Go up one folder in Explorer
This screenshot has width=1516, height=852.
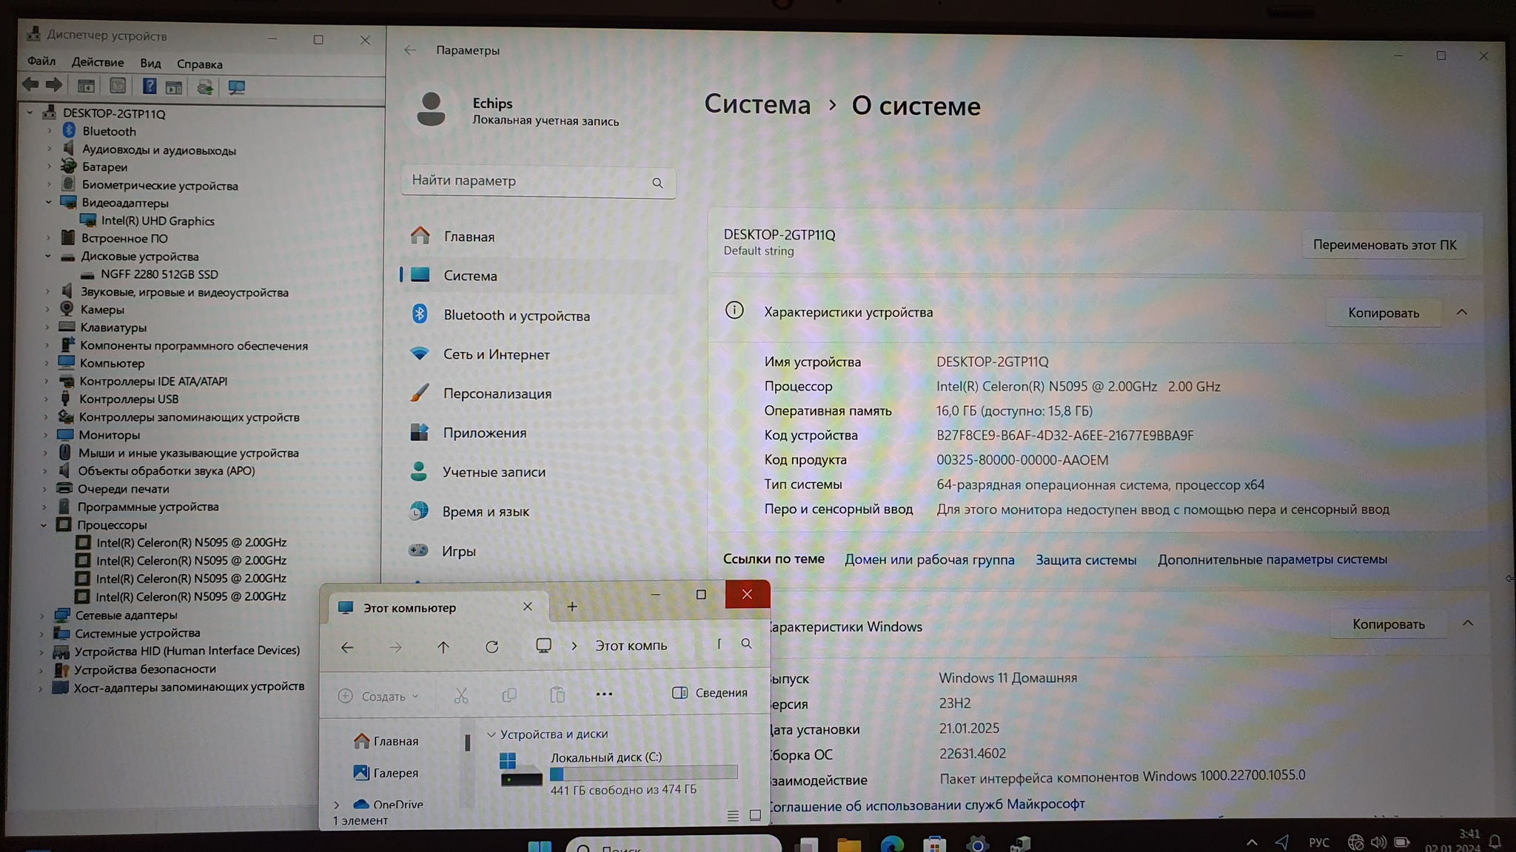(443, 647)
